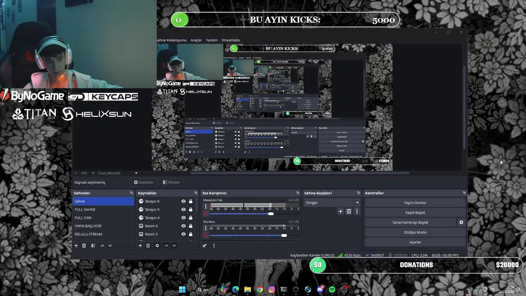
Task: Undock the Sahneler panel
Action: point(131,193)
